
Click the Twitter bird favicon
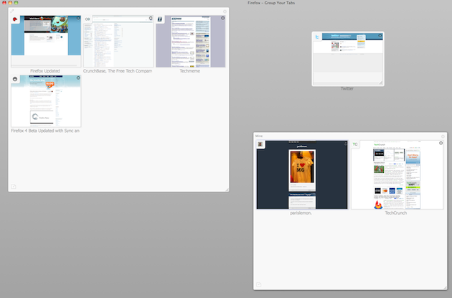[317, 36]
